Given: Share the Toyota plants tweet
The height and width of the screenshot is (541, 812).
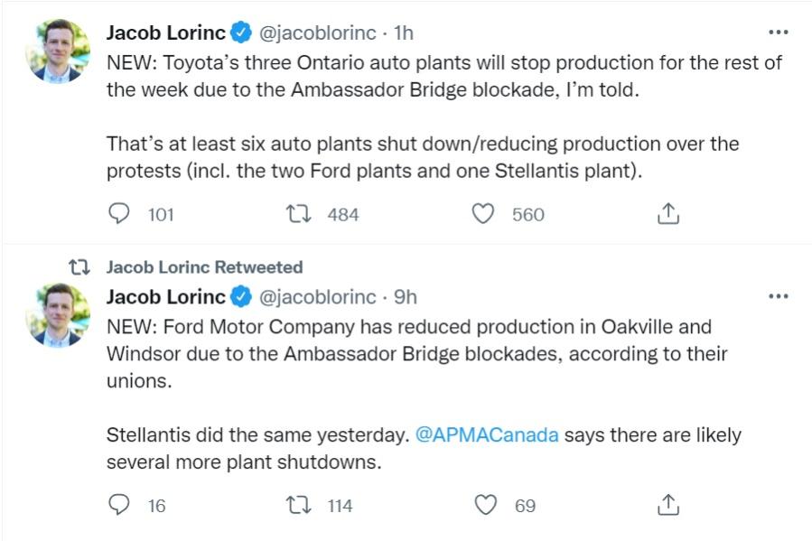Looking at the screenshot, I should coord(667,214).
